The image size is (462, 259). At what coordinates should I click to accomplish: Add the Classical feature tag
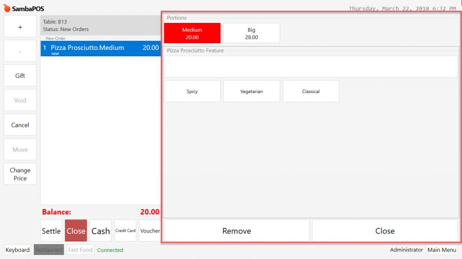pyautogui.click(x=311, y=91)
